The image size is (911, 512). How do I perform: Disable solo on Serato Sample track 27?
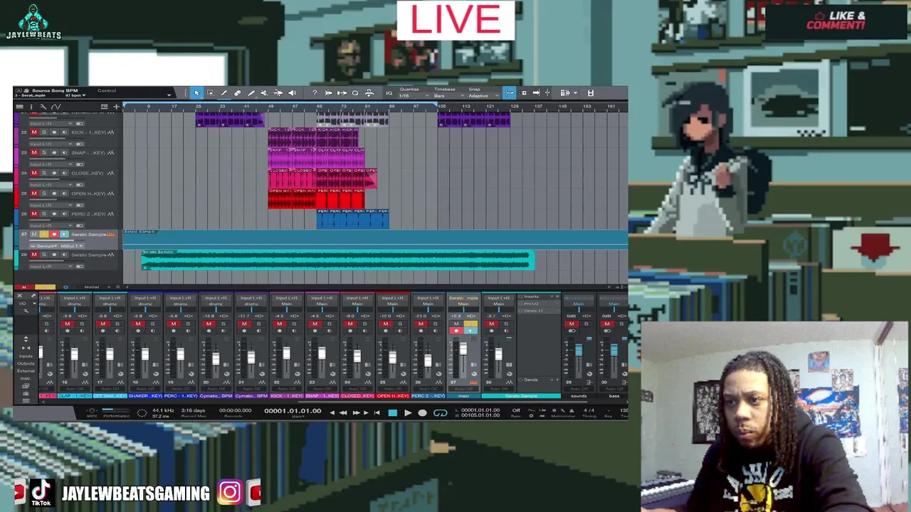tap(44, 234)
